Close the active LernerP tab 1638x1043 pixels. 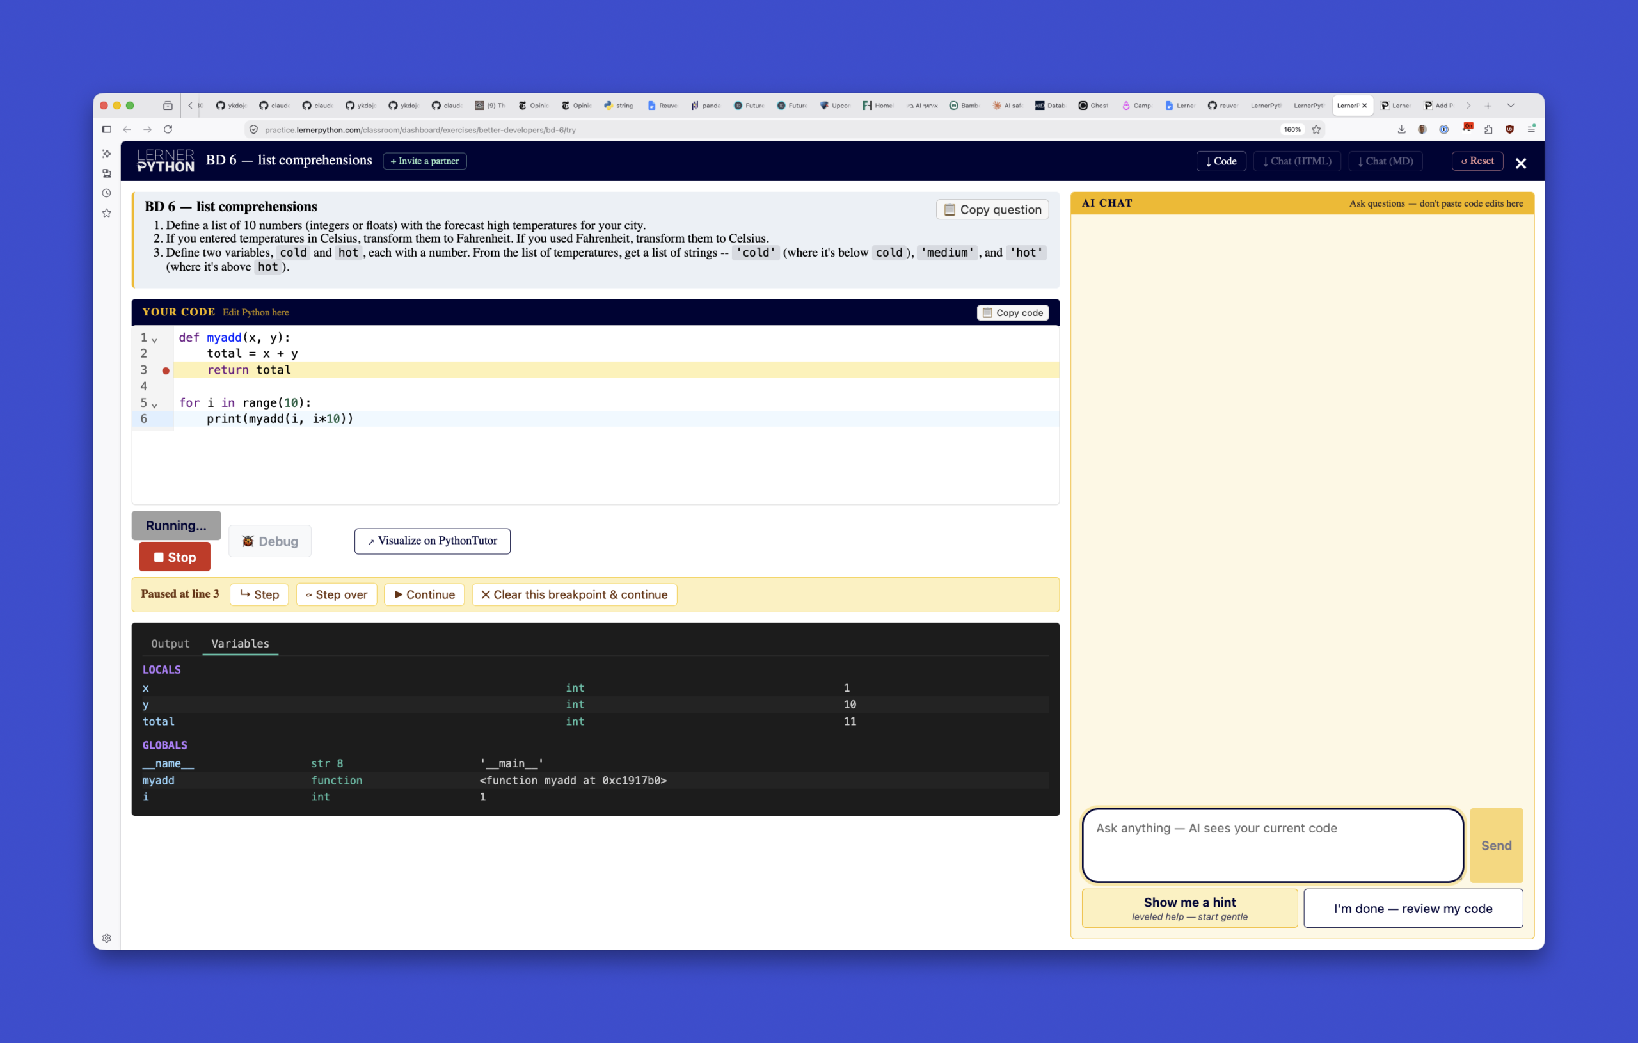pyautogui.click(x=1364, y=106)
